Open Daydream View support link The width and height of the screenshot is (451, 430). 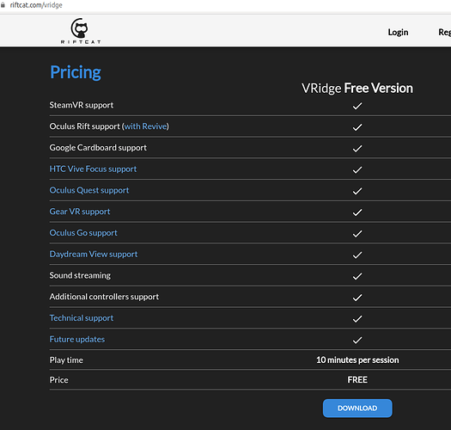(94, 255)
